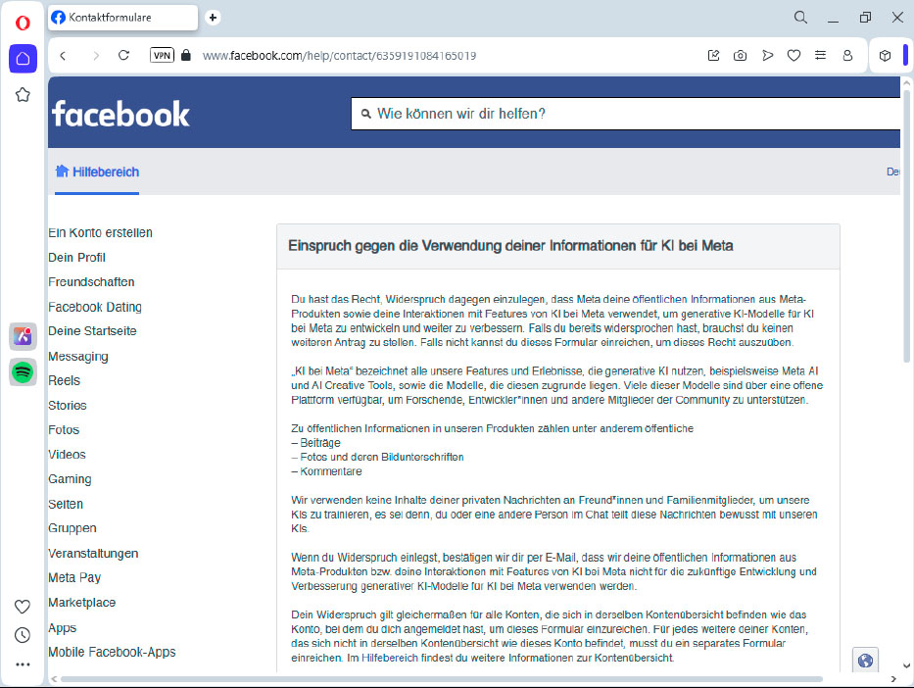This screenshot has height=688, width=914.
Task: Add page to bookmarks with heart icon
Action: point(794,56)
